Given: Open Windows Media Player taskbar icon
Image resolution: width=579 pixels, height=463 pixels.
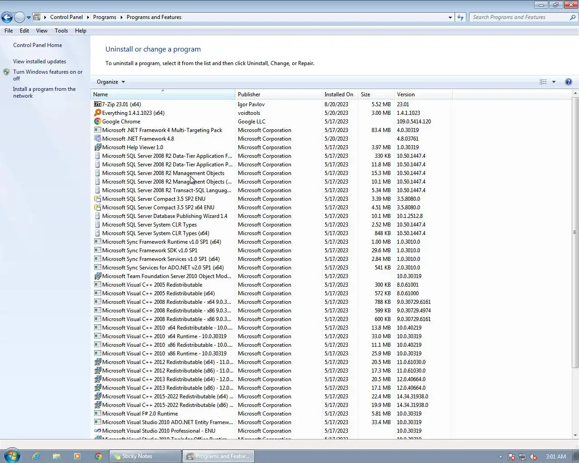Looking at the screenshot, I should pyautogui.click(x=77, y=456).
